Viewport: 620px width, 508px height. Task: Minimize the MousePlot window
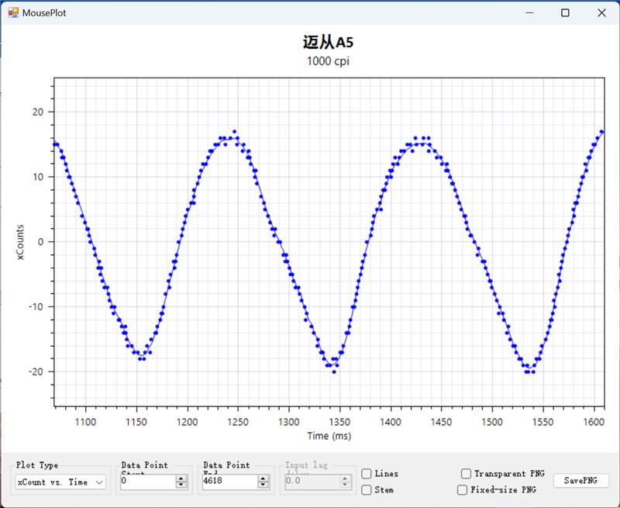[x=530, y=13]
